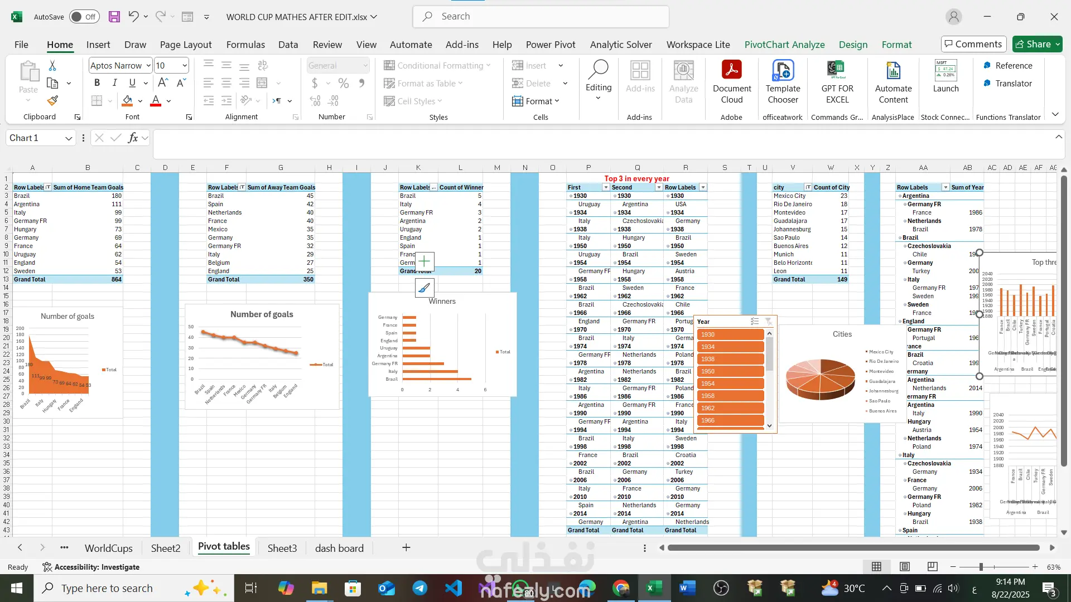Open the PivotChart Analyze tab

point(784,45)
